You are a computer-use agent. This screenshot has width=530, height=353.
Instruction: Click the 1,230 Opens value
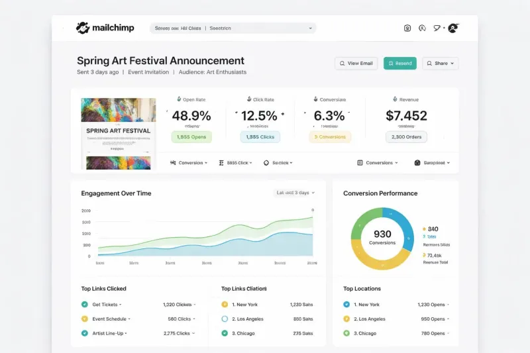(x=431, y=305)
